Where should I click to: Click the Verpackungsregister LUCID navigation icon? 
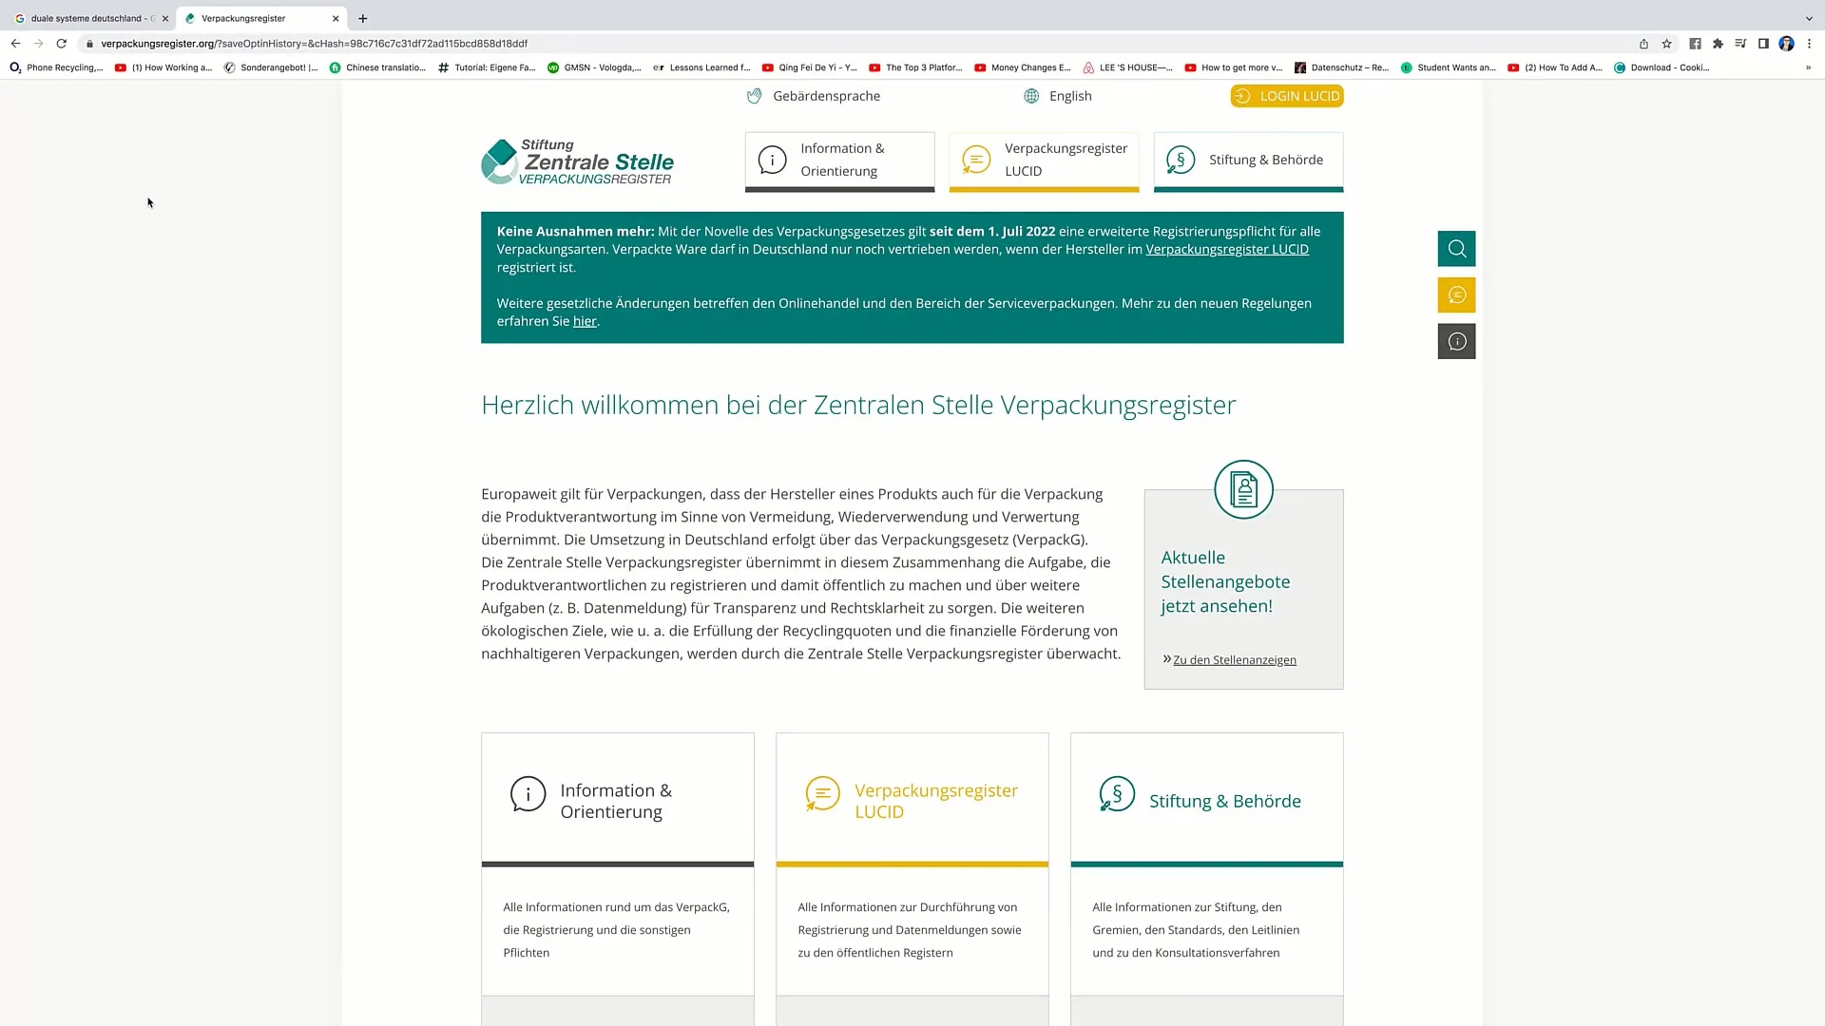(976, 159)
